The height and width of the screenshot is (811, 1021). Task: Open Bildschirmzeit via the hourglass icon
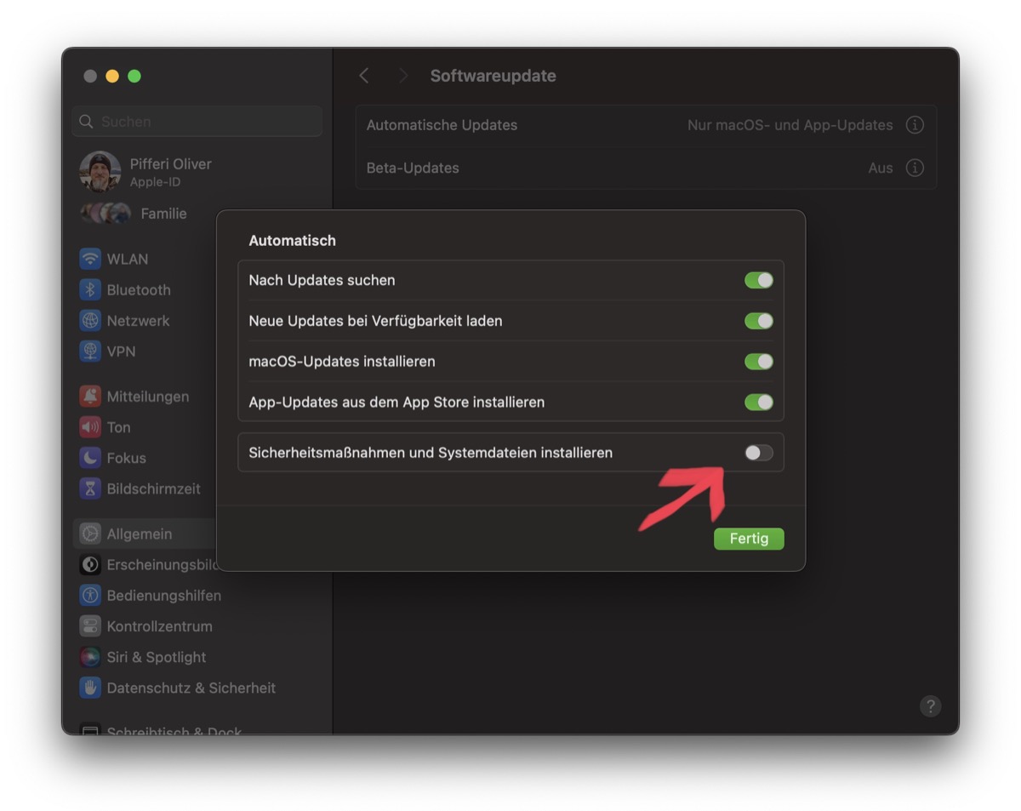(90, 488)
